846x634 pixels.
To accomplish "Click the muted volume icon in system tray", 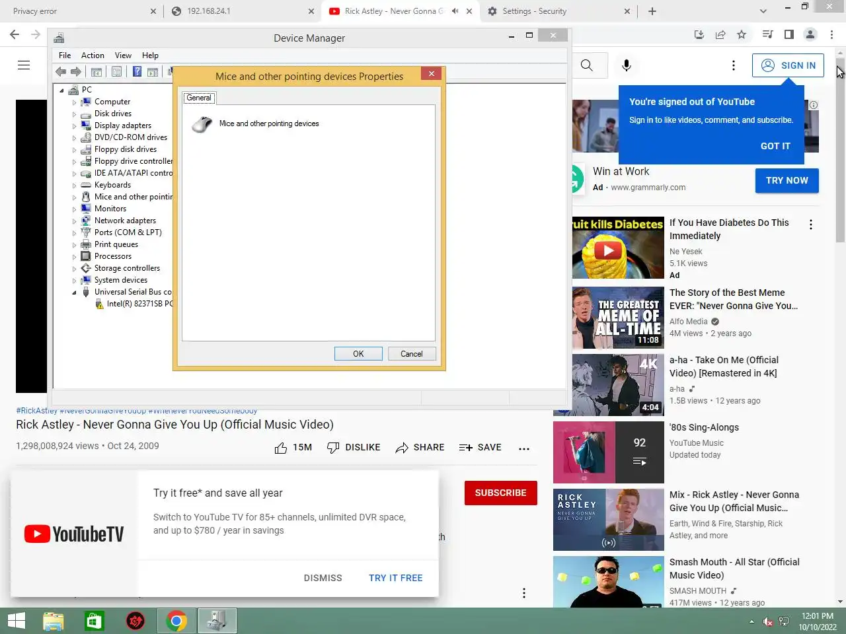I will click(767, 621).
